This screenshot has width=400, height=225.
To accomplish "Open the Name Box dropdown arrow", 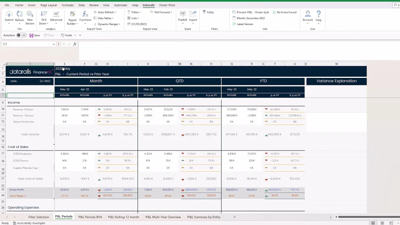I will point(54,44).
